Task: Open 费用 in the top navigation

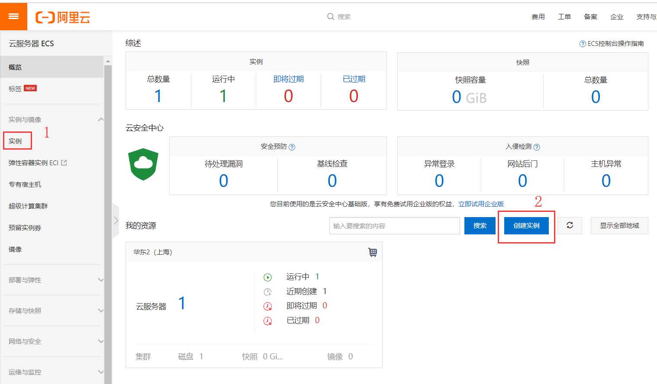Action: coord(538,17)
